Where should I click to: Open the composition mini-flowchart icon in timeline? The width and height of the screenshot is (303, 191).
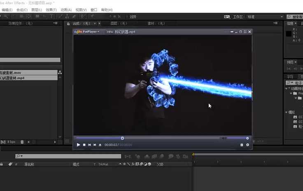pyautogui.click(x=128, y=156)
